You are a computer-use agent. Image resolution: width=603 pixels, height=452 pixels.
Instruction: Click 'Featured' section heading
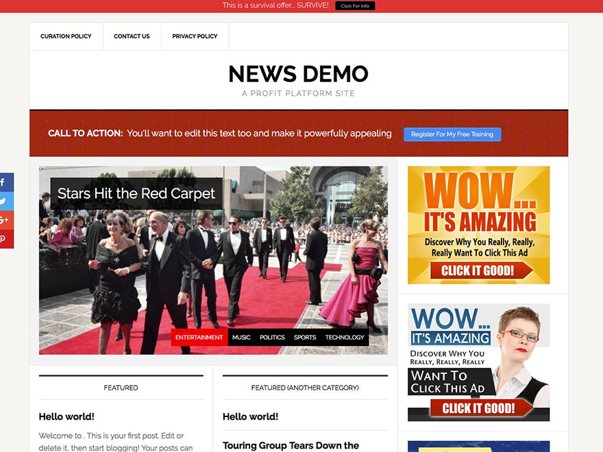tap(121, 388)
